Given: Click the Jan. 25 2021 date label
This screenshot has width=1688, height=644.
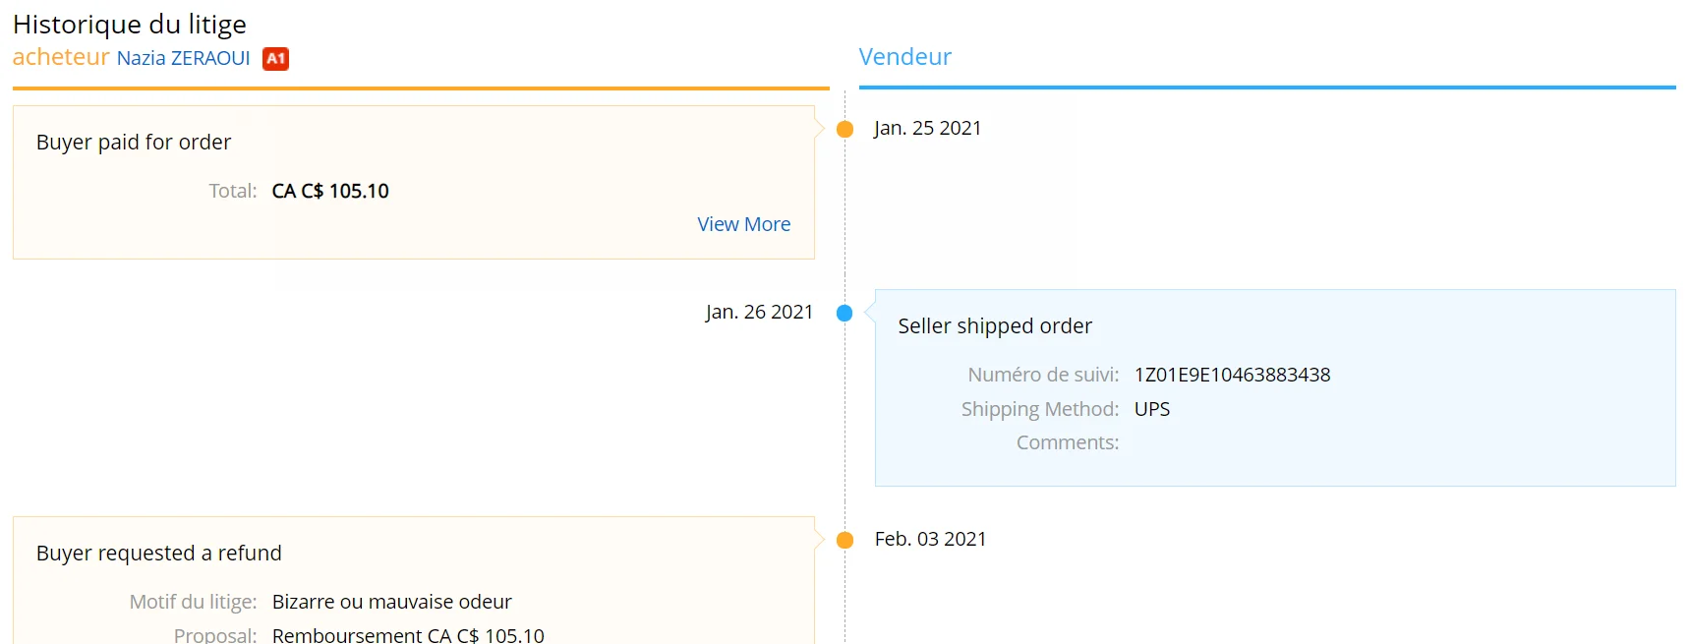Looking at the screenshot, I should tap(927, 129).
